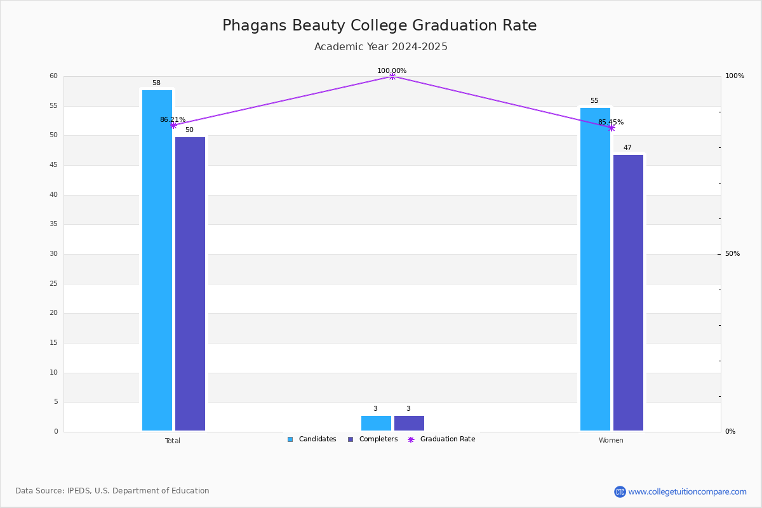Select the Total completers bar labeled 50
762x508 pixels.
190,284
